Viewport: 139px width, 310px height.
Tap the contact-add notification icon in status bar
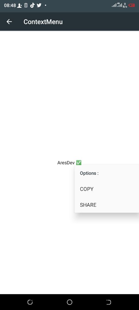pos(19,5)
